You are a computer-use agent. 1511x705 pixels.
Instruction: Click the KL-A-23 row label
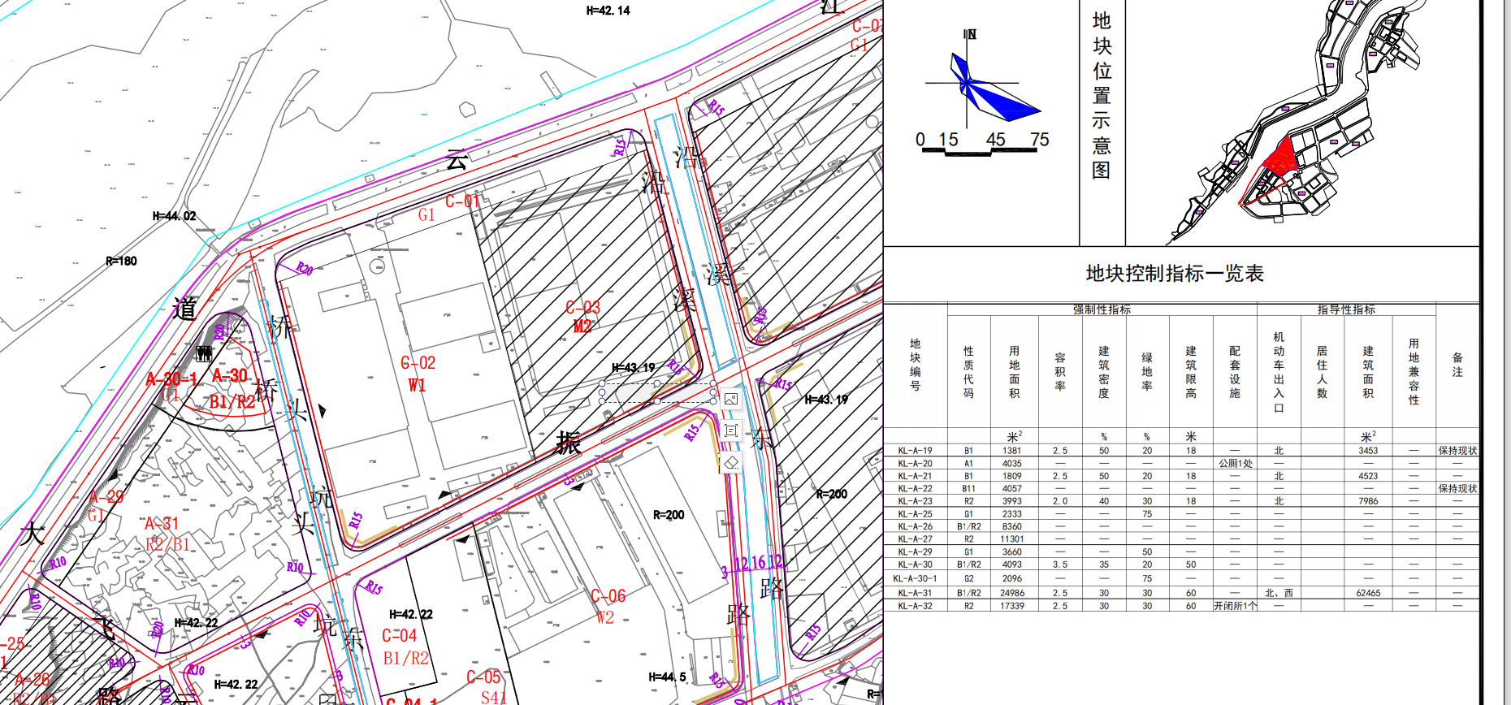(x=915, y=501)
